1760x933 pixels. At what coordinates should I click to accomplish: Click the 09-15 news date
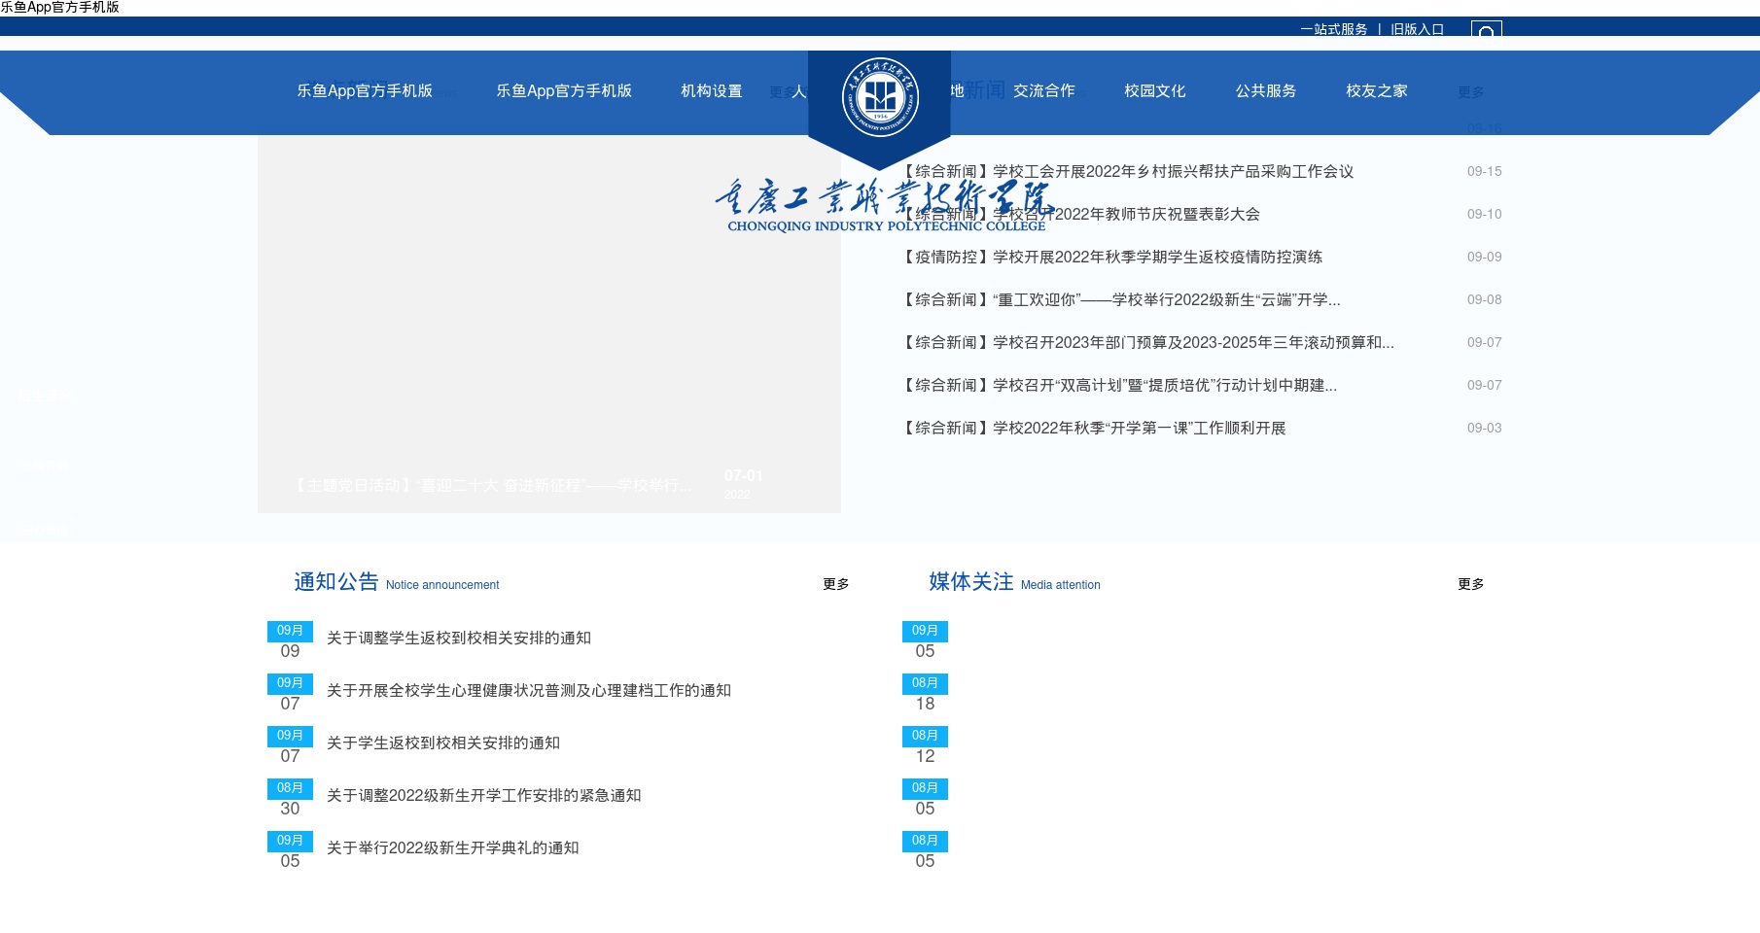(1484, 171)
